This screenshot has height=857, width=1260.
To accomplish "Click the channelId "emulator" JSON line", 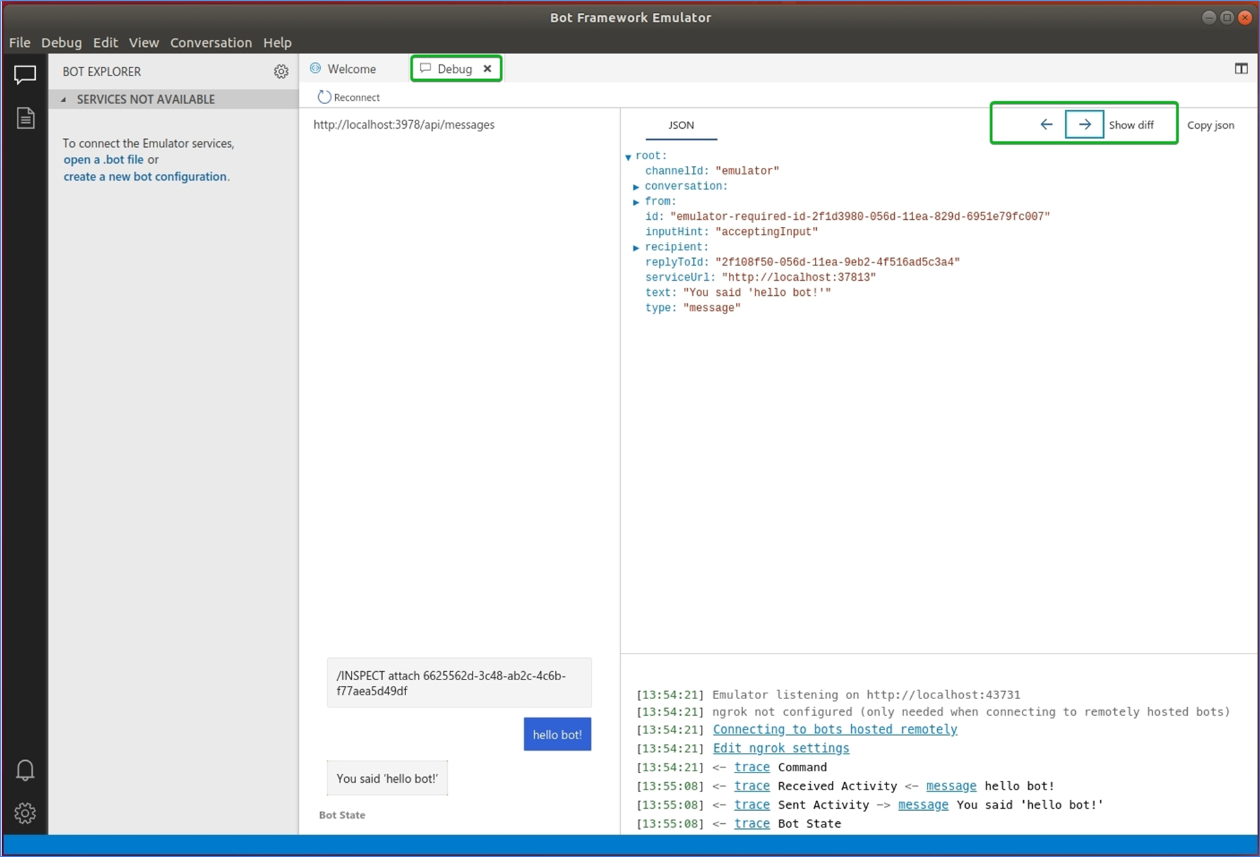I will tap(711, 171).
